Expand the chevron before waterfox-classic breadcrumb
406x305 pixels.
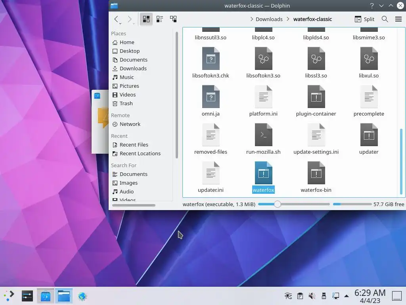(x=288, y=19)
